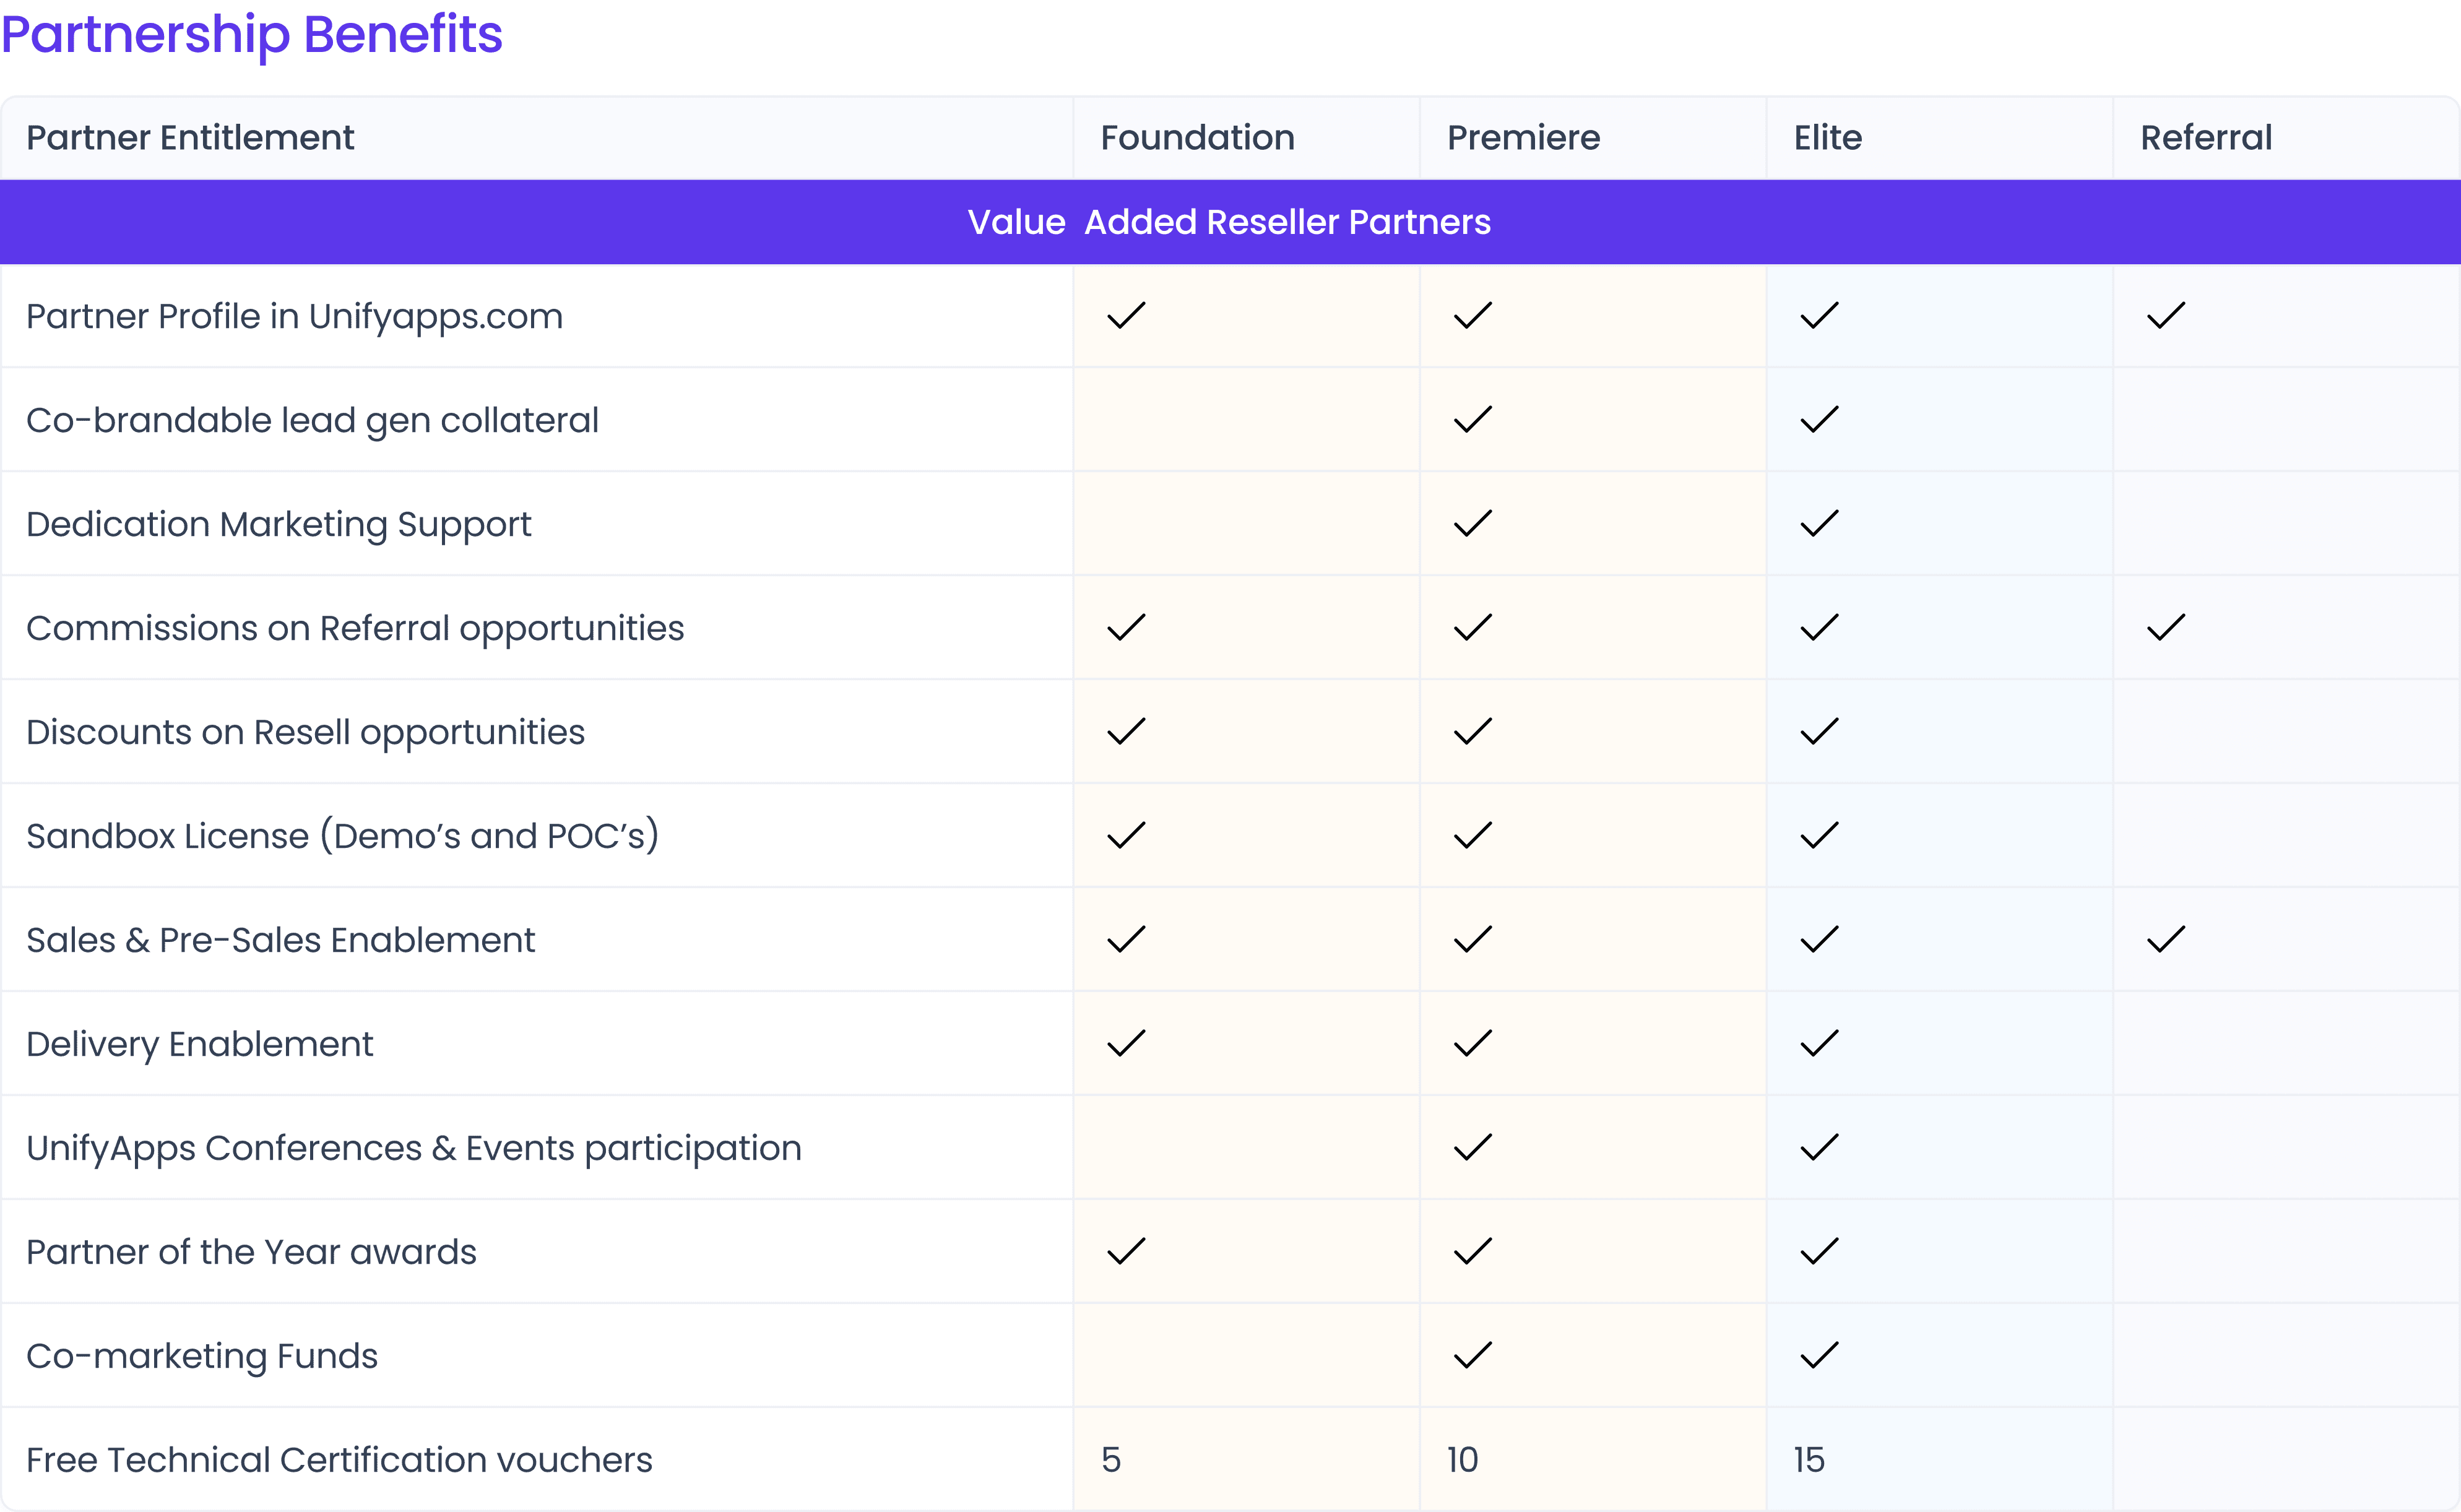Click Foundation checkmark for Partner Profile row
The width and height of the screenshot is (2461, 1512).
pyautogui.click(x=1126, y=316)
